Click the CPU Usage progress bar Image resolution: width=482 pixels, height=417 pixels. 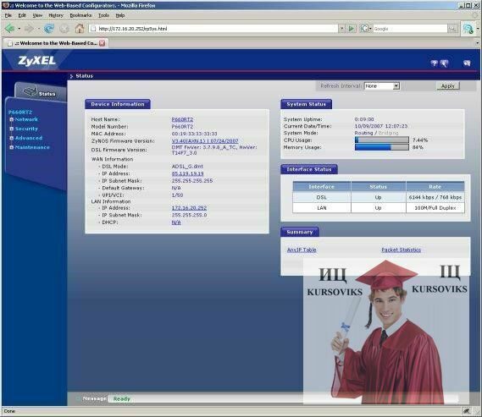(x=382, y=140)
